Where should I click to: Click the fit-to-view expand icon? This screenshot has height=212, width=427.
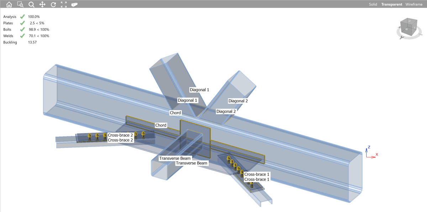coord(64,4)
